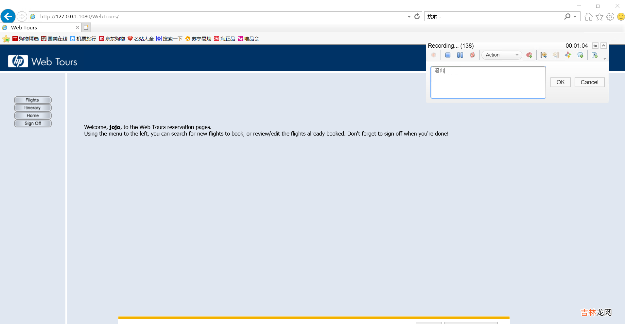Insert a rendezvous point
Screen dimensions: 625x324
[x=568, y=55]
